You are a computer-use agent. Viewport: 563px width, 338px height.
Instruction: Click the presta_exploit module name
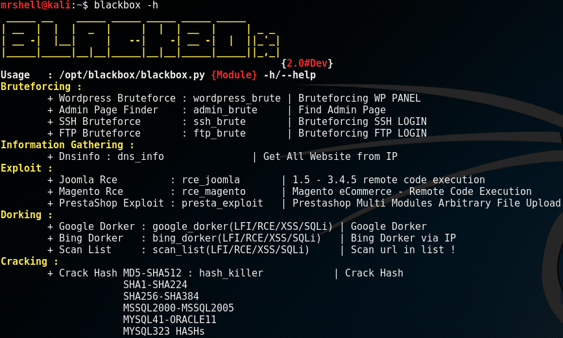pos(222,203)
